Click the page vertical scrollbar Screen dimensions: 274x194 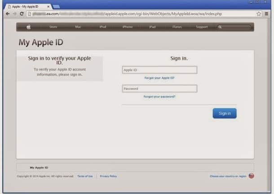(269, 105)
